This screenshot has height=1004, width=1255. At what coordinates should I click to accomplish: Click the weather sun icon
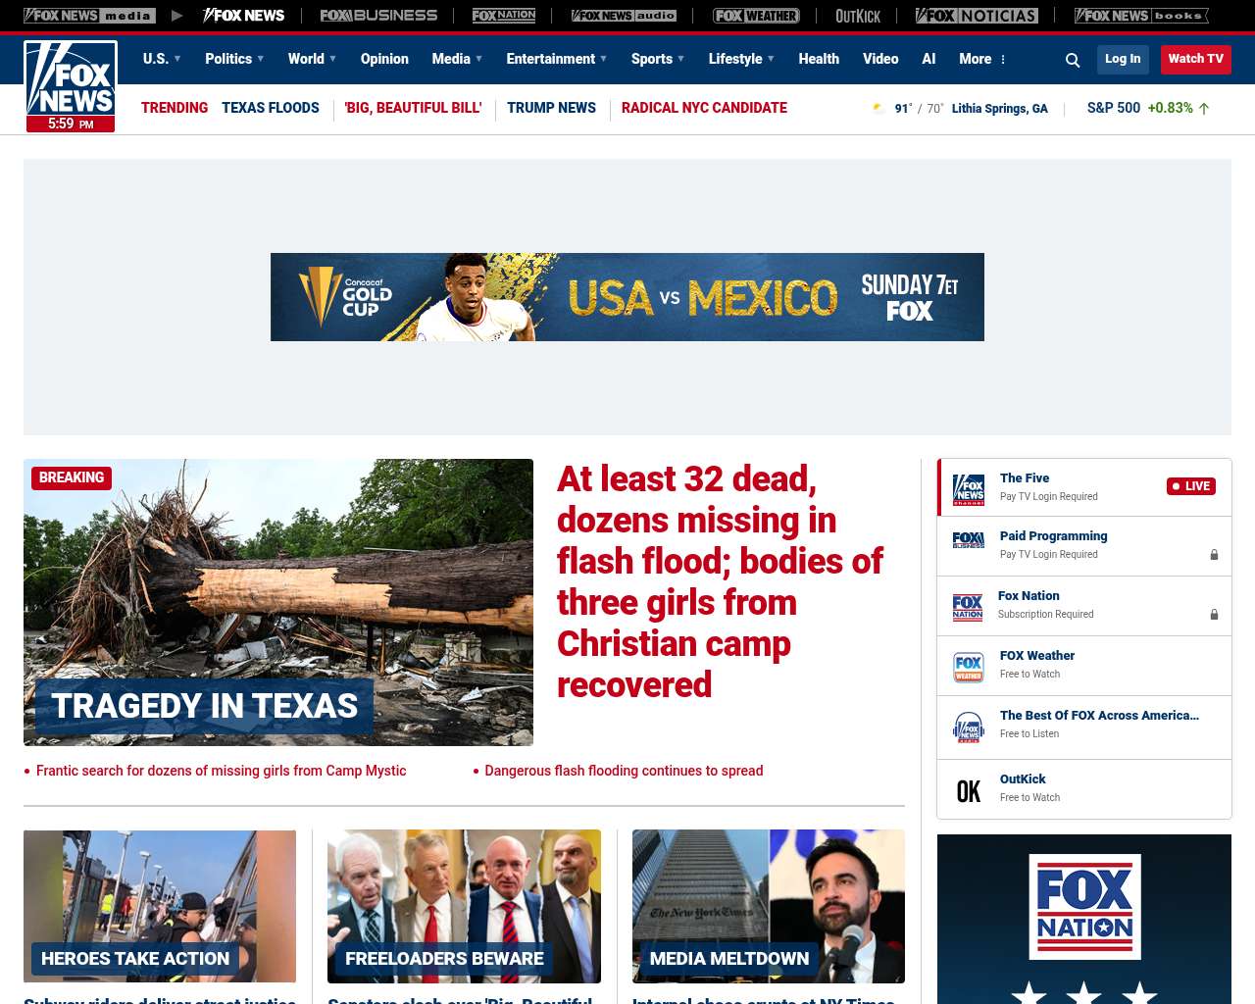pyautogui.click(x=878, y=108)
